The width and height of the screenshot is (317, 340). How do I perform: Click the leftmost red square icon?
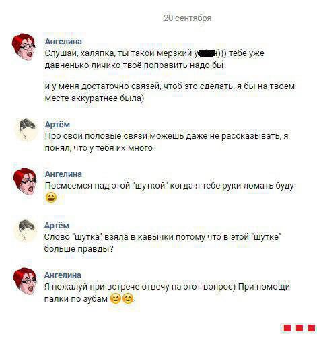[287, 328]
